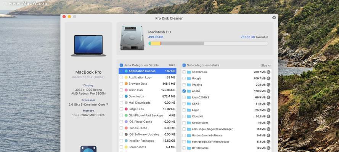Click the yellow segment of usage bar
The width and height of the screenshot is (339, 152).
click(x=155, y=43)
